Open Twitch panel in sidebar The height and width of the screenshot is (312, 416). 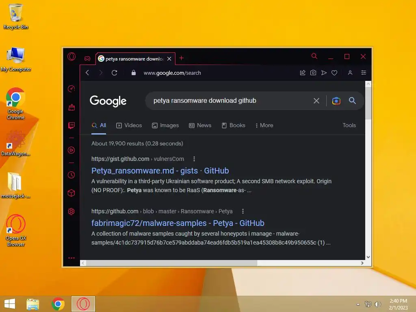click(x=71, y=126)
